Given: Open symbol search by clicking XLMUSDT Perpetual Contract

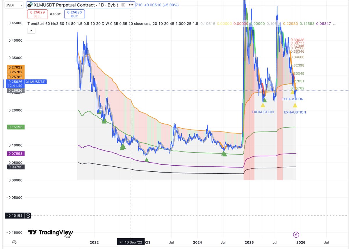Looking at the screenshot, I should pos(67,5).
